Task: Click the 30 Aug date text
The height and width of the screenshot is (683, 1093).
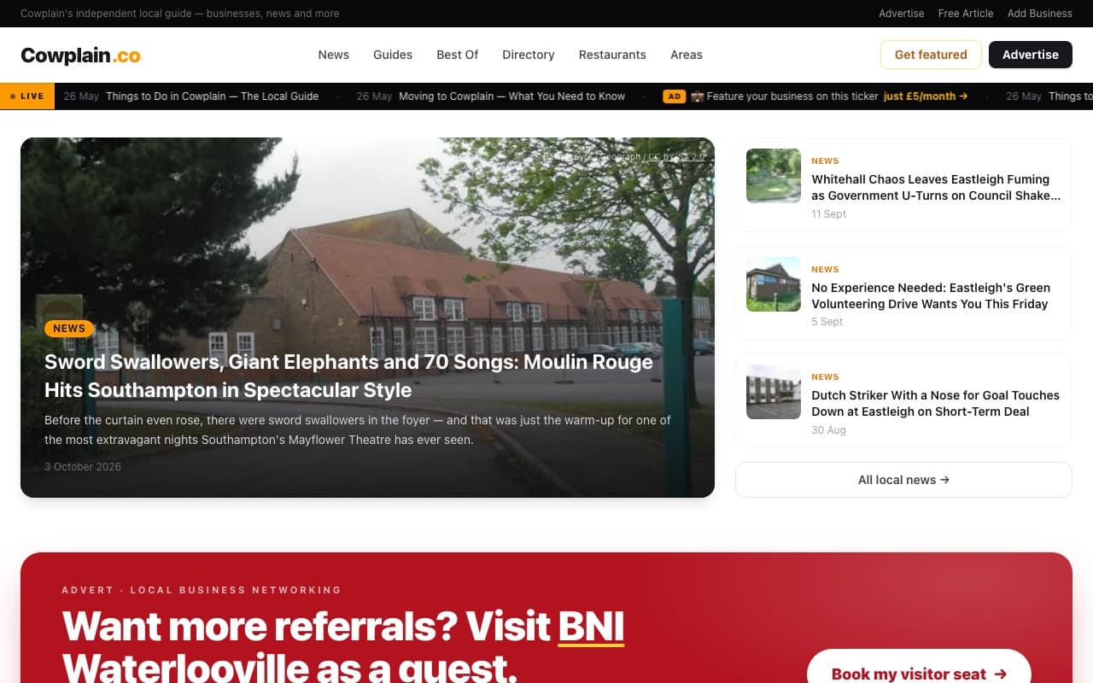Action: coord(828,429)
